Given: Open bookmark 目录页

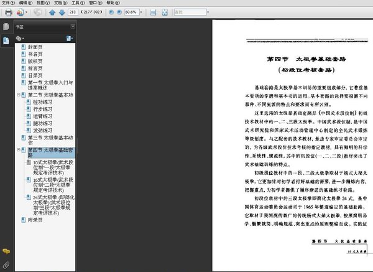Looking at the screenshot, I should pyautogui.click(x=35, y=76).
